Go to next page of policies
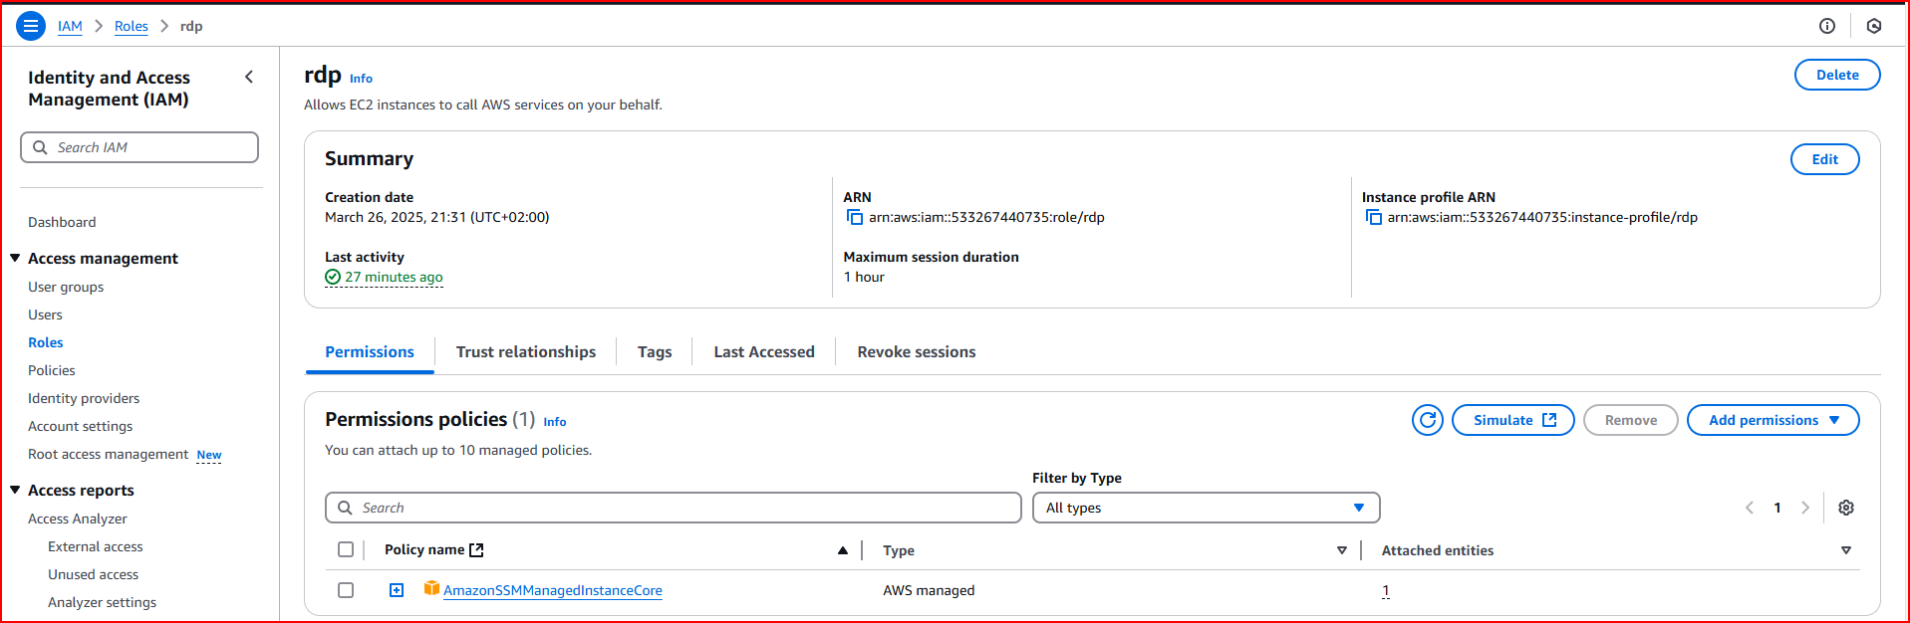Screen dimensions: 1910x623 coord(1805,508)
